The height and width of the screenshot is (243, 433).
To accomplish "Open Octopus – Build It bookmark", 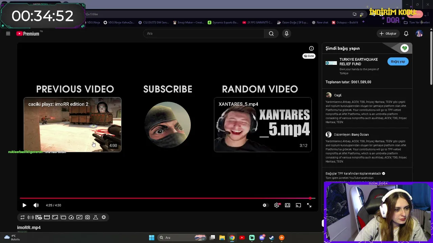I will tap(345, 23).
